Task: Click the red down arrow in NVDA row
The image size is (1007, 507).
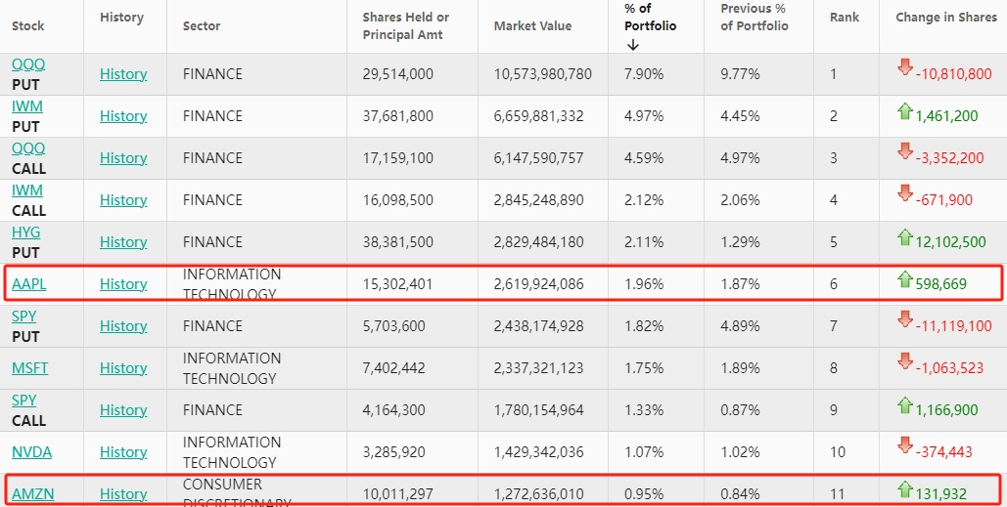Action: pos(904,445)
